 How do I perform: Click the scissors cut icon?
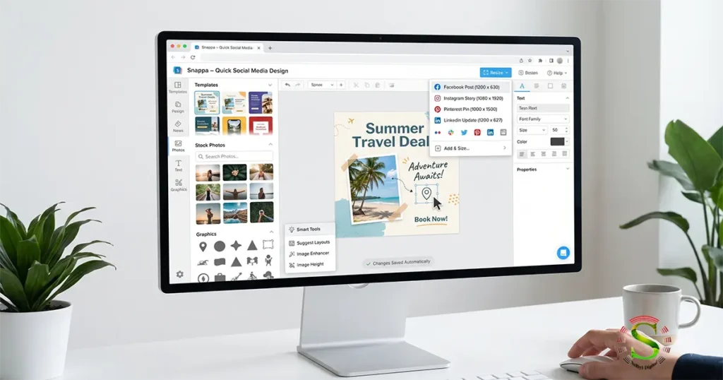click(x=356, y=85)
